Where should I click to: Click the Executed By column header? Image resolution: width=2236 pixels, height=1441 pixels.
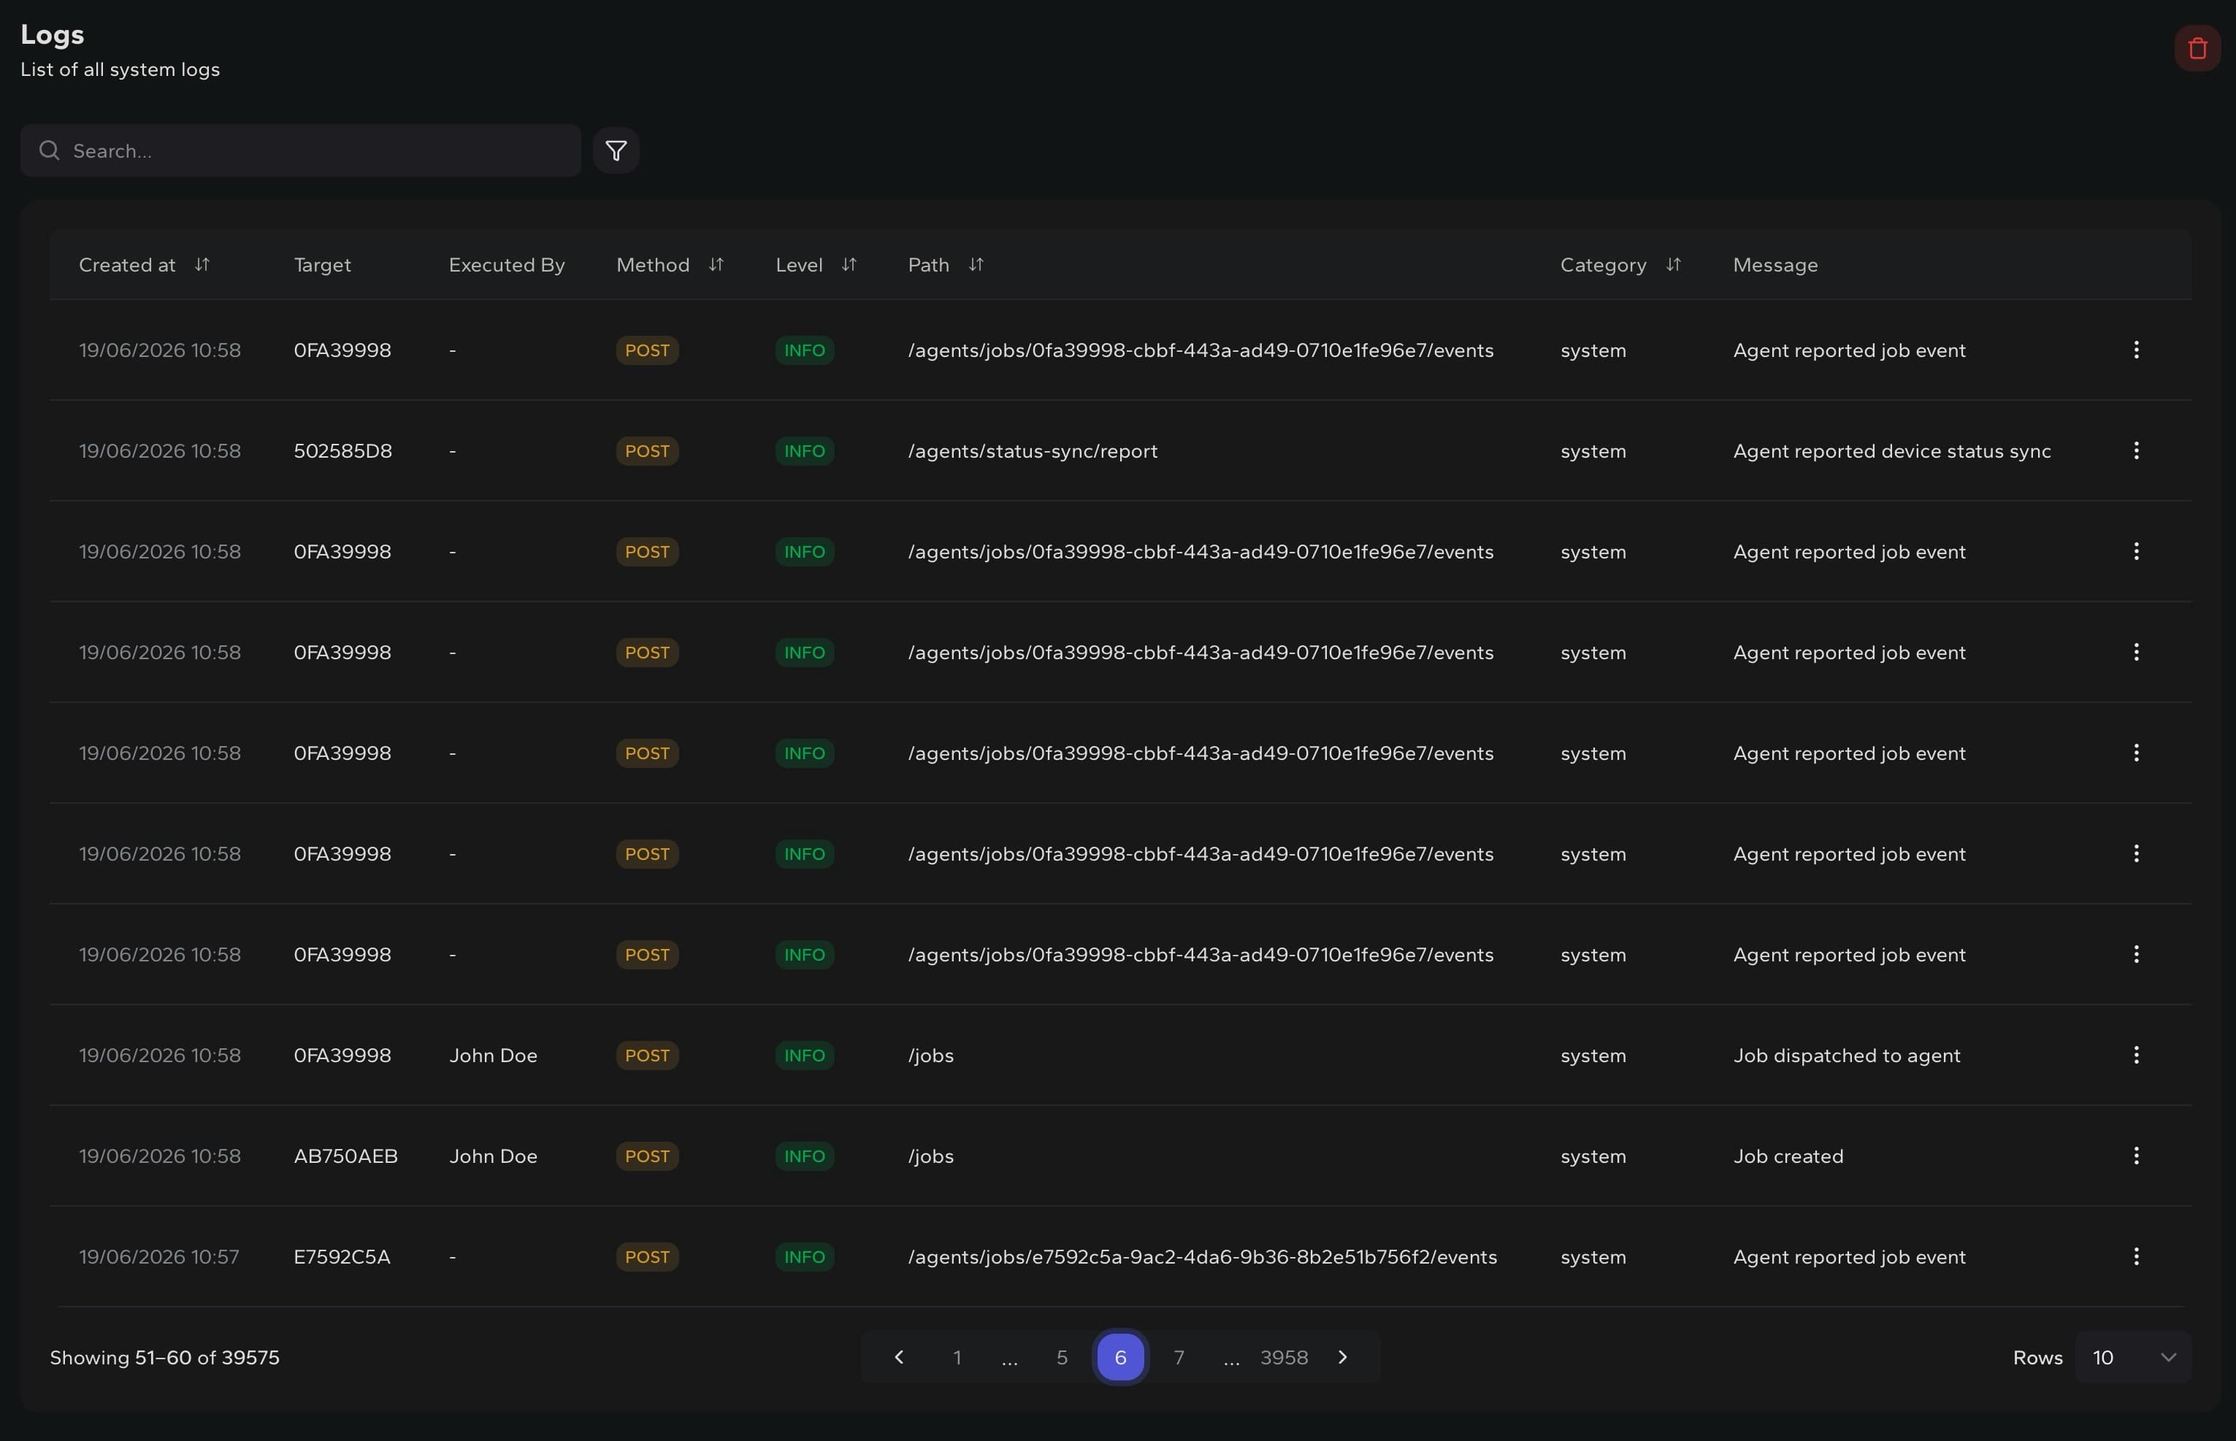pos(506,265)
